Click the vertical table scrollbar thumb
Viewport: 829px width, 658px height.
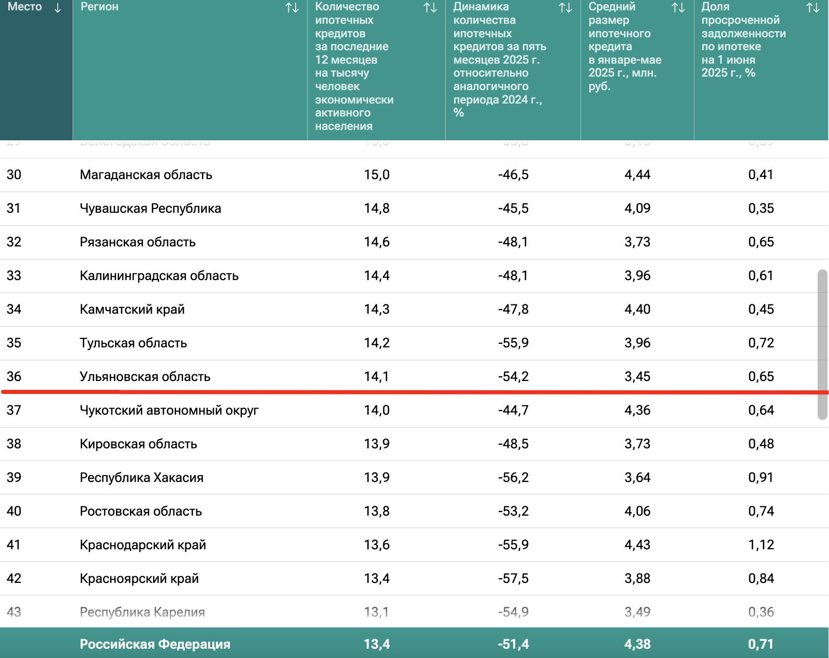pos(822,344)
